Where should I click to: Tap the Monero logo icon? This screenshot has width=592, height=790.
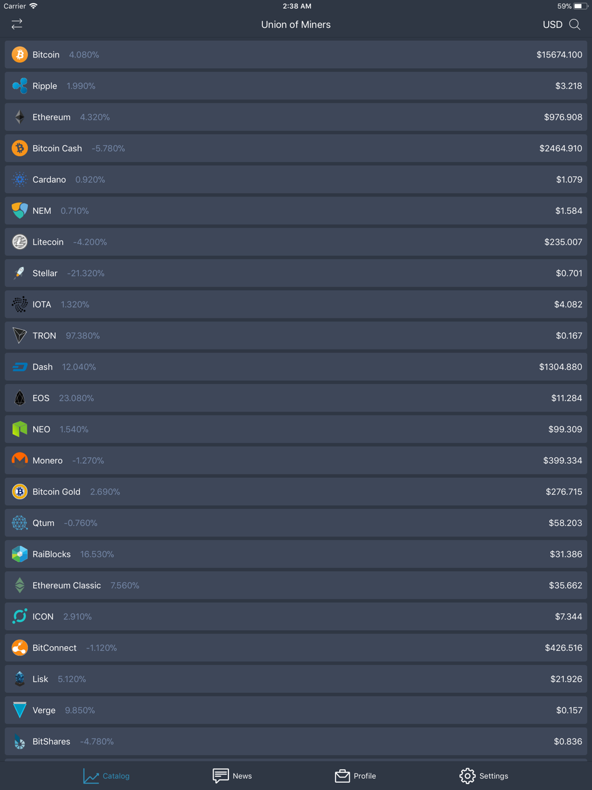[20, 460]
